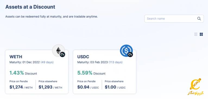Click the USDC coin logo icon
This screenshot has height=99, width=208.
click(126, 51)
